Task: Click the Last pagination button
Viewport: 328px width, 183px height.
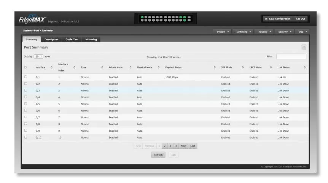Action: [193, 146]
